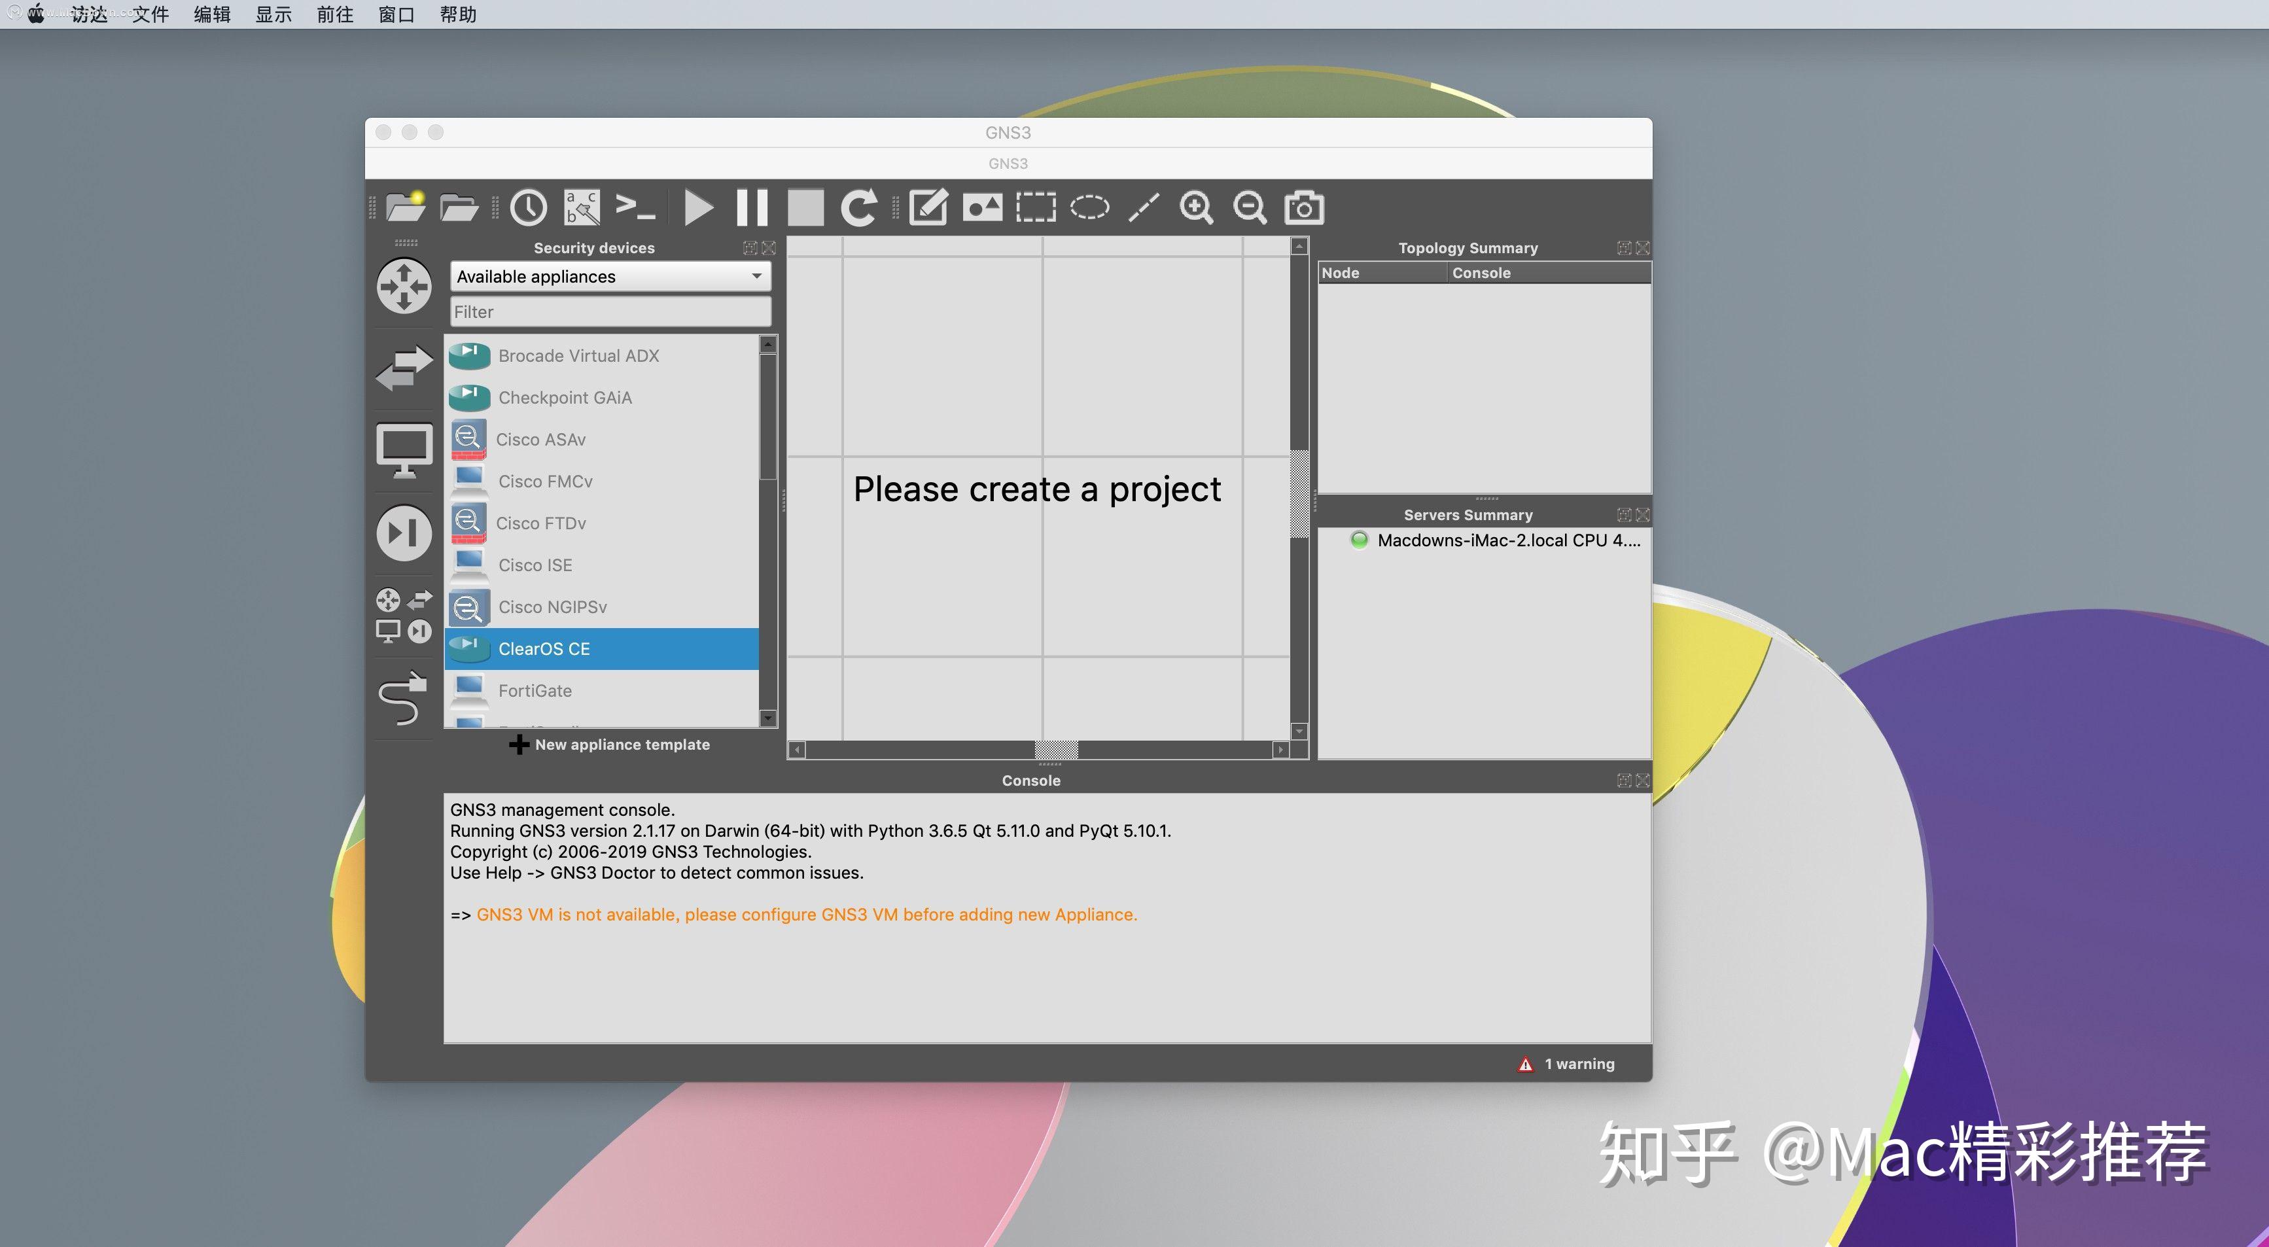Viewport: 2269px width, 1247px height.
Task: Open the 编辑 menu
Action: (x=212, y=14)
